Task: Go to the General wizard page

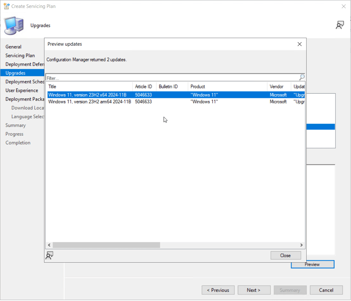Action: tap(13, 47)
